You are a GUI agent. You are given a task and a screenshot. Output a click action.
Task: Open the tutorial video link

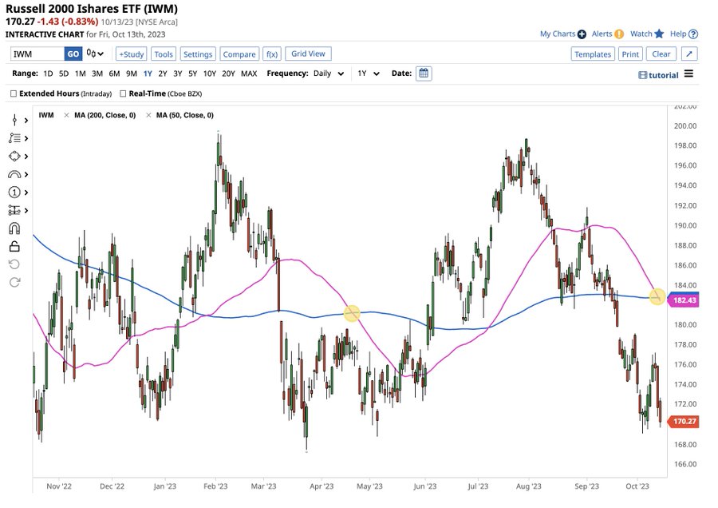(658, 75)
